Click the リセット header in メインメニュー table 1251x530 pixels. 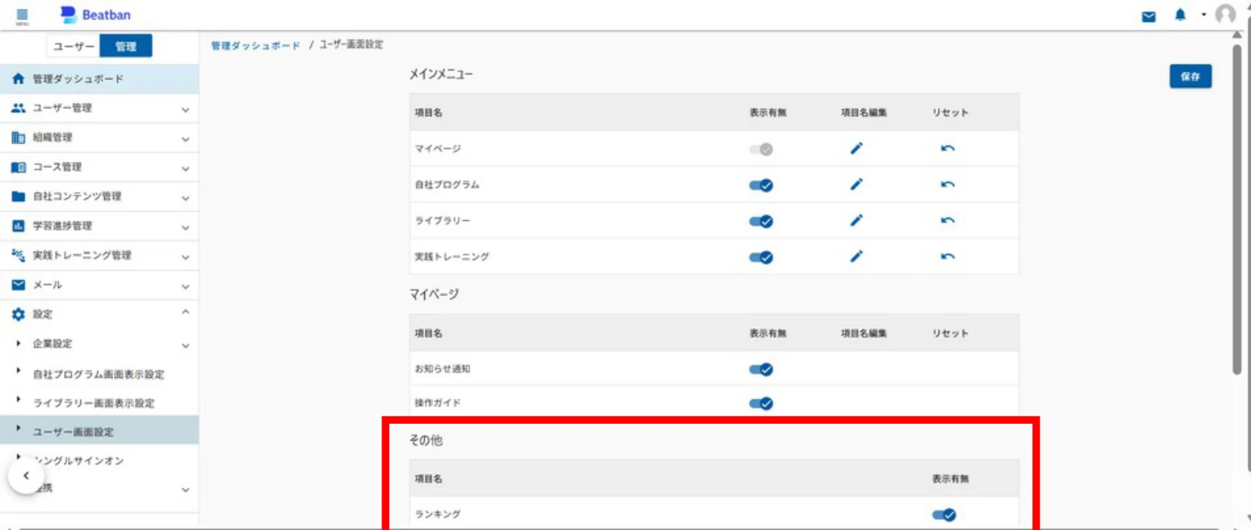pos(950,113)
